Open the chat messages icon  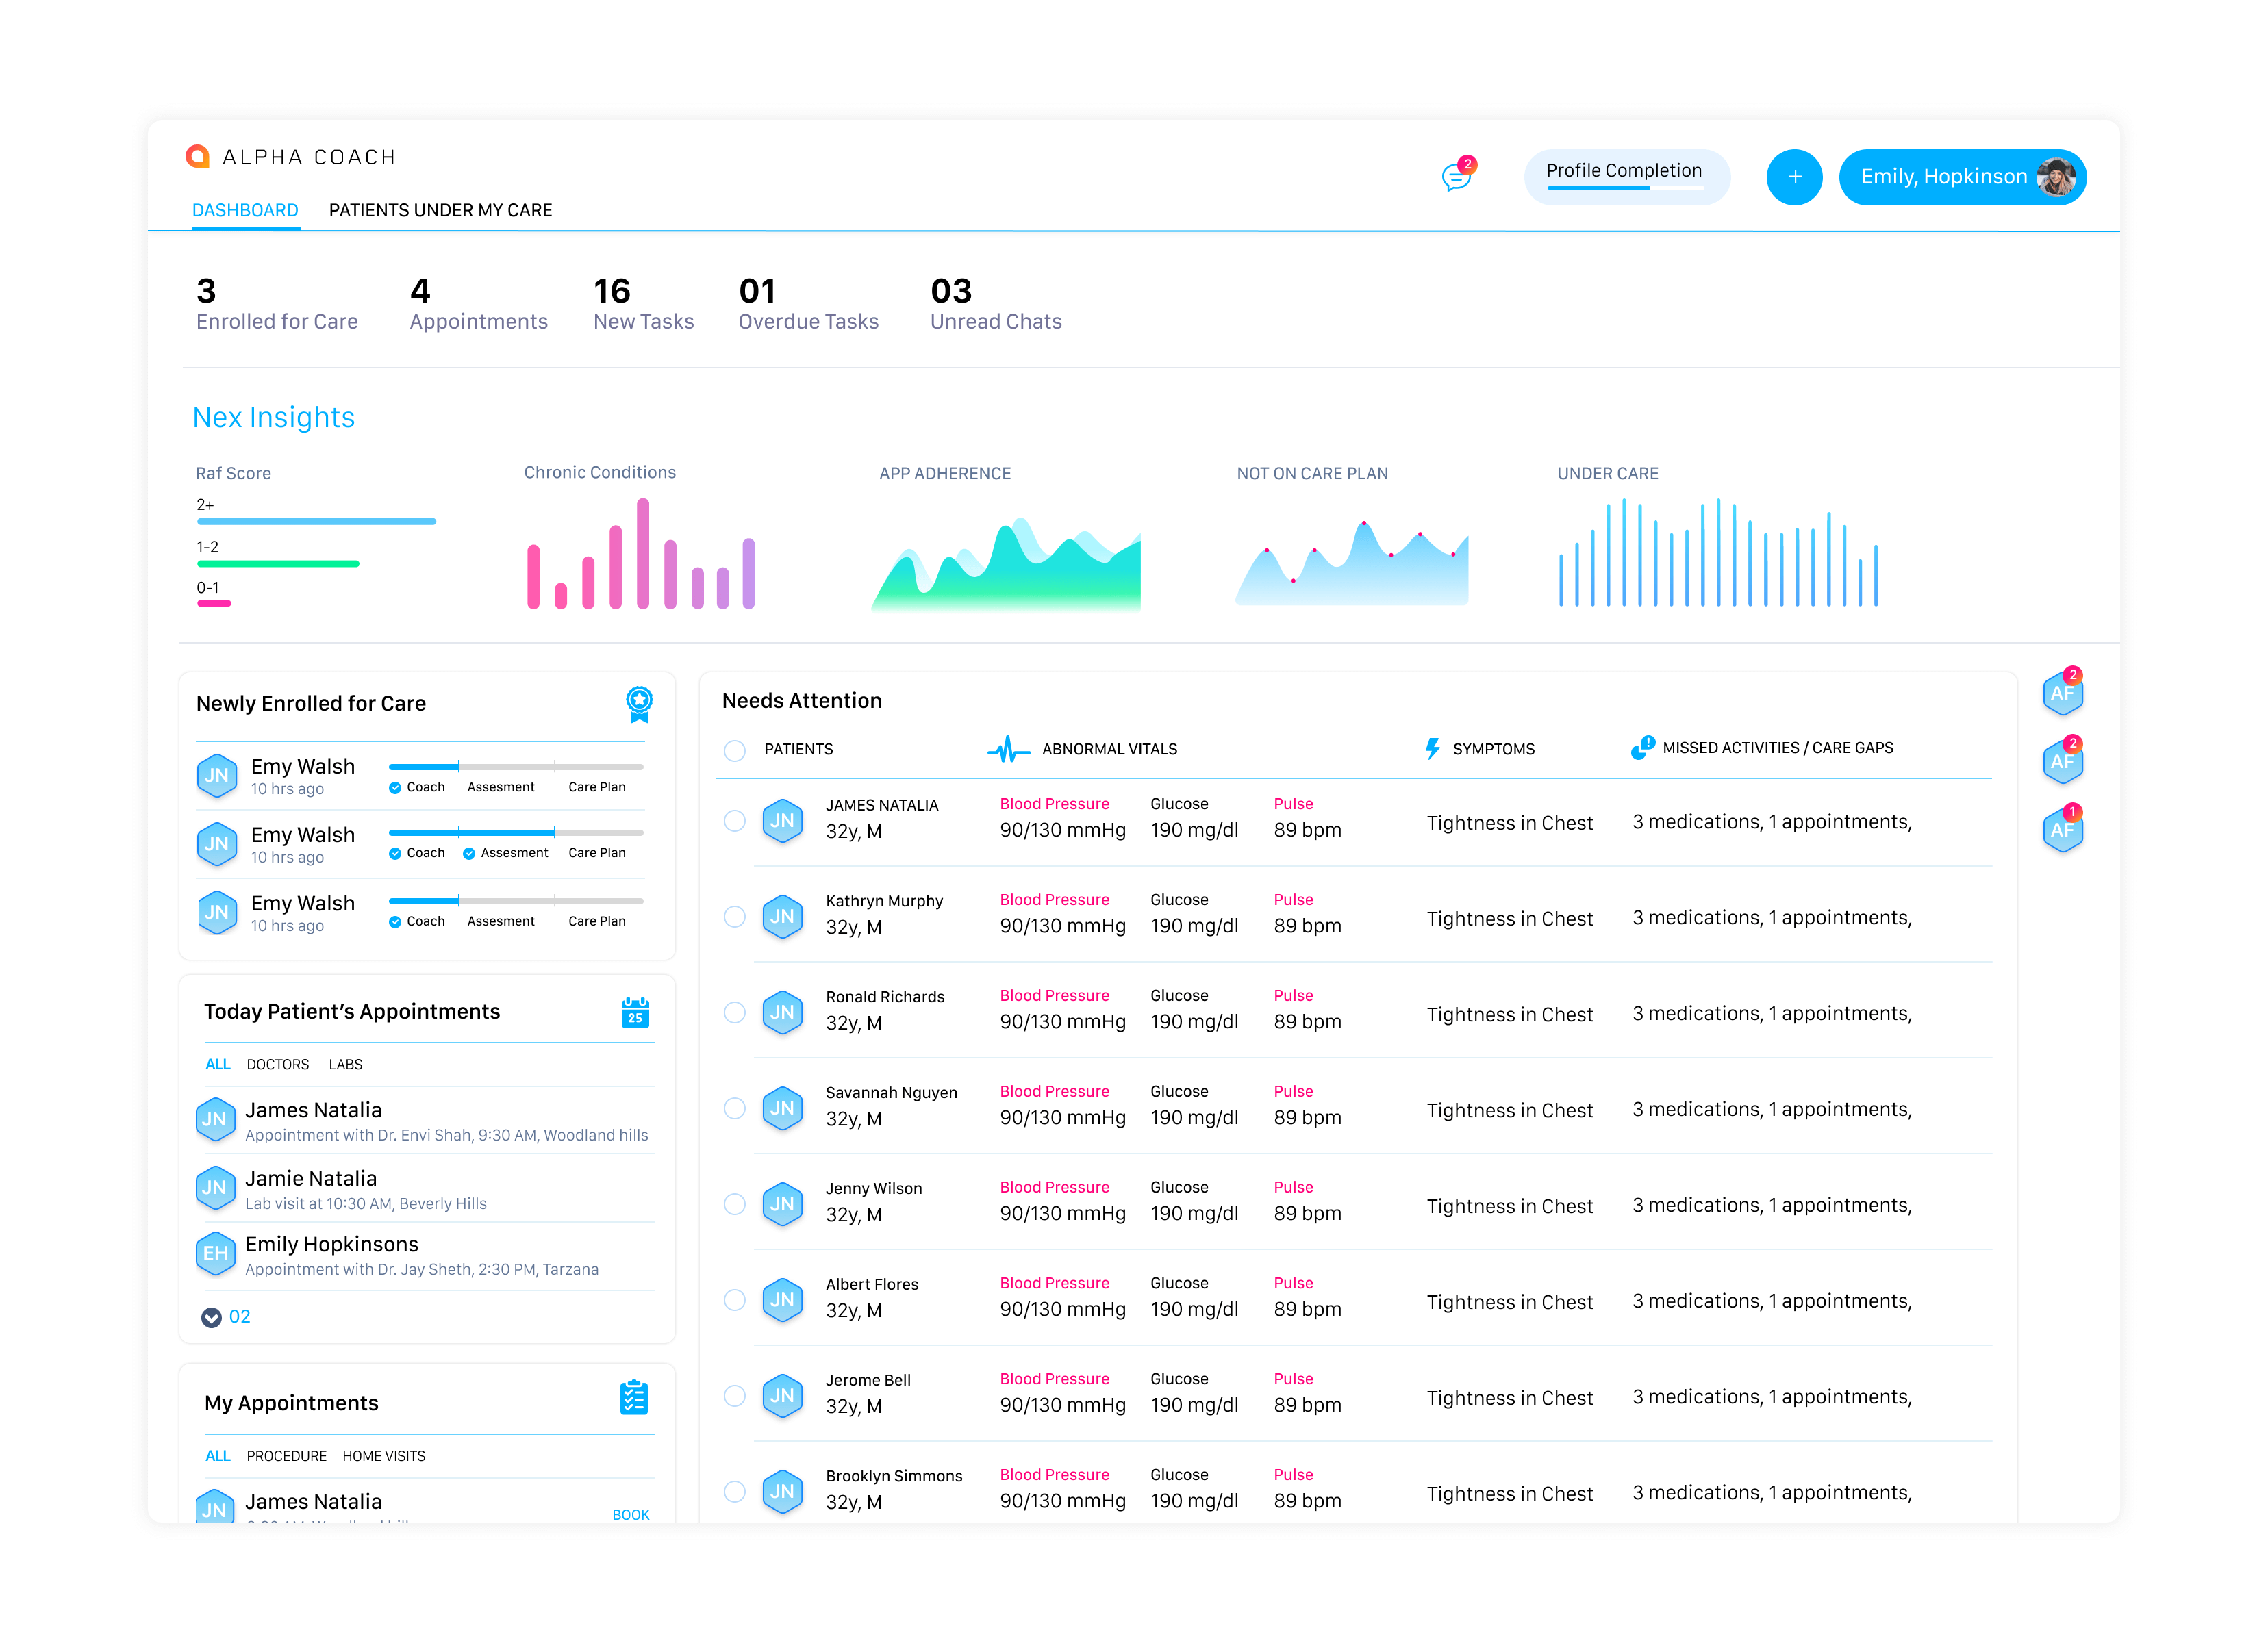click(x=1457, y=176)
